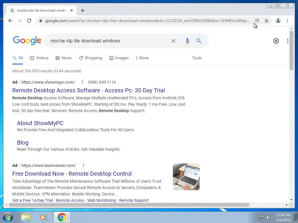The width and height of the screenshot is (298, 223).
Task: Expand the More search filters
Action: 142,58
